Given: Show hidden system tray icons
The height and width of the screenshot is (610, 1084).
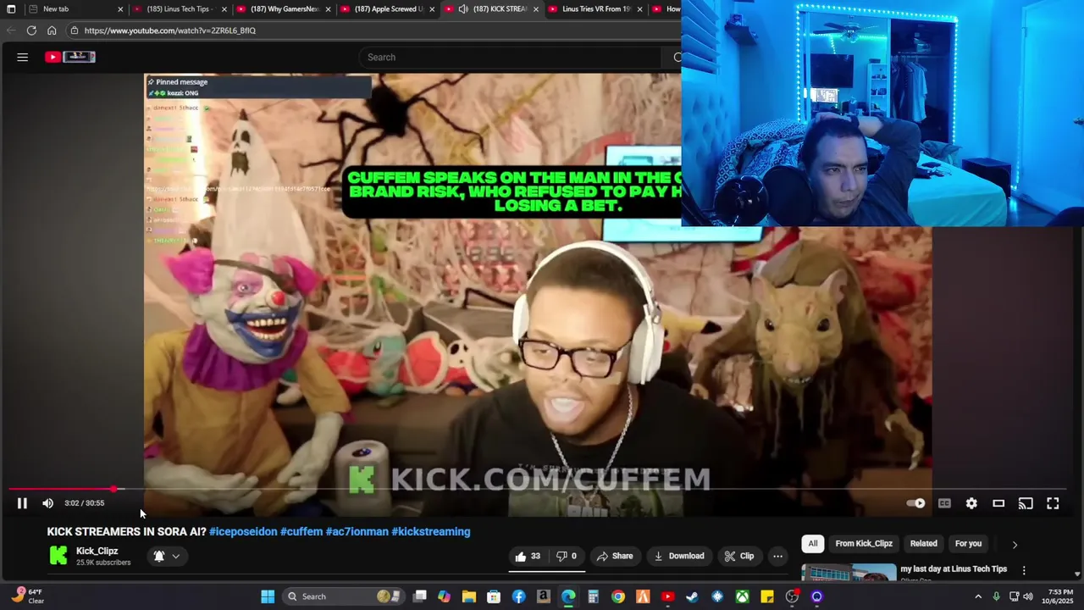Looking at the screenshot, I should pos(977,596).
